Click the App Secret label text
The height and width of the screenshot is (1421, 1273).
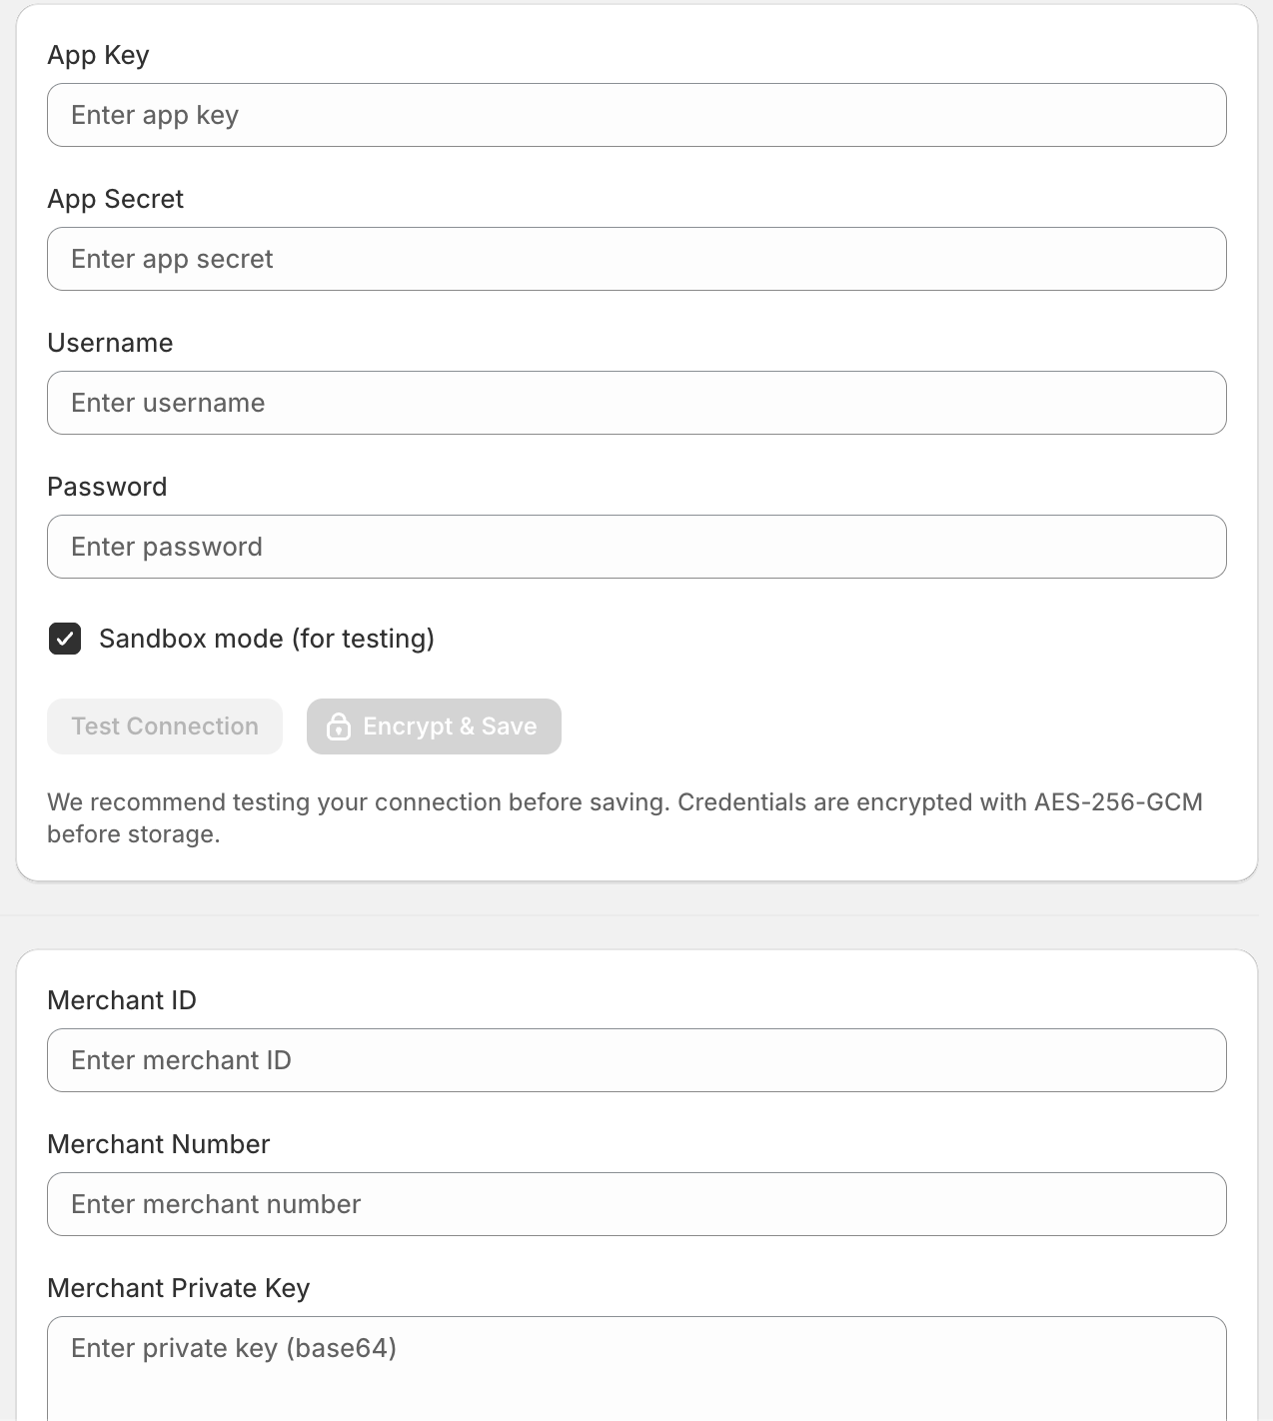tap(115, 199)
